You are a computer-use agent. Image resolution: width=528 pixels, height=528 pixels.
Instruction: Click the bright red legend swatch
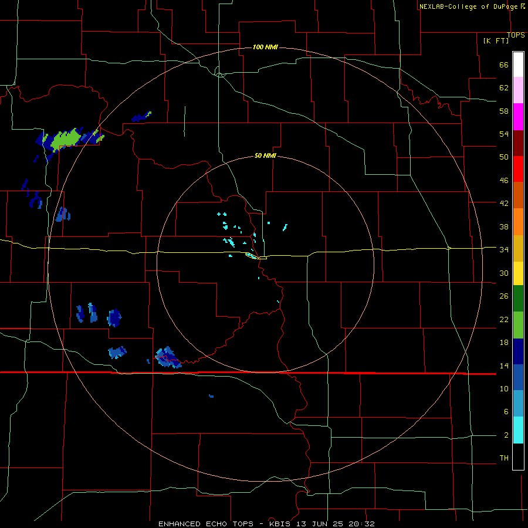pos(518,169)
